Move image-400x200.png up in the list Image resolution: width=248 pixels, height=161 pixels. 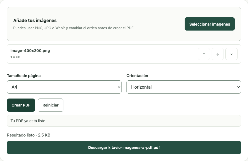click(x=204, y=54)
